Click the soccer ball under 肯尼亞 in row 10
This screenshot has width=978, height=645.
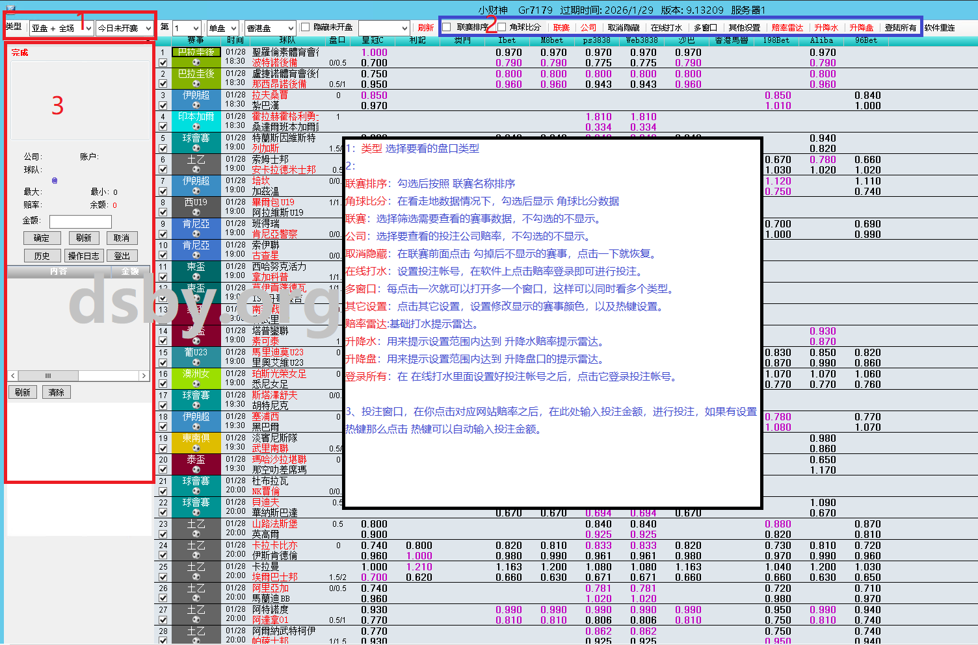(196, 255)
